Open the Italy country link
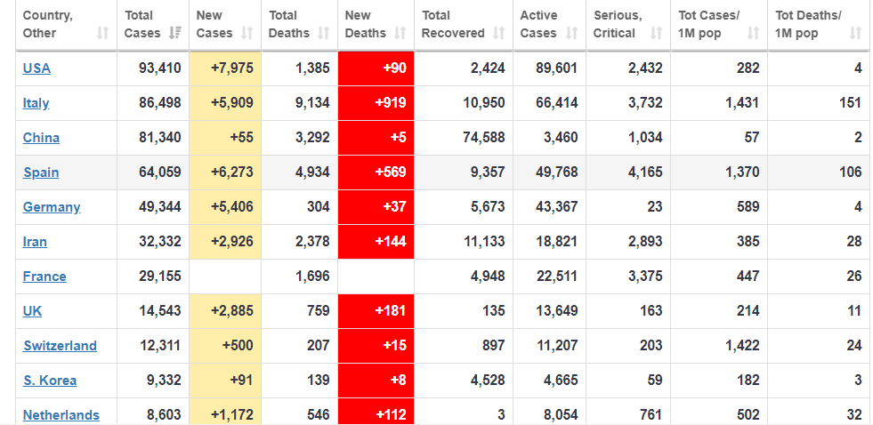This screenshot has height=425, width=873. (x=36, y=103)
